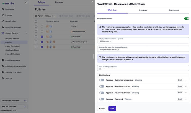191x113 pixels.
Task: Click blue status icon in Pending approval row
Action: pyautogui.click(x=51, y=32)
